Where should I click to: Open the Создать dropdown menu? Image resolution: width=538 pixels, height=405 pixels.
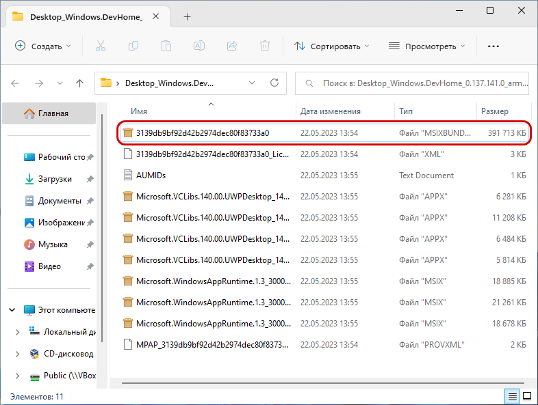(x=43, y=46)
